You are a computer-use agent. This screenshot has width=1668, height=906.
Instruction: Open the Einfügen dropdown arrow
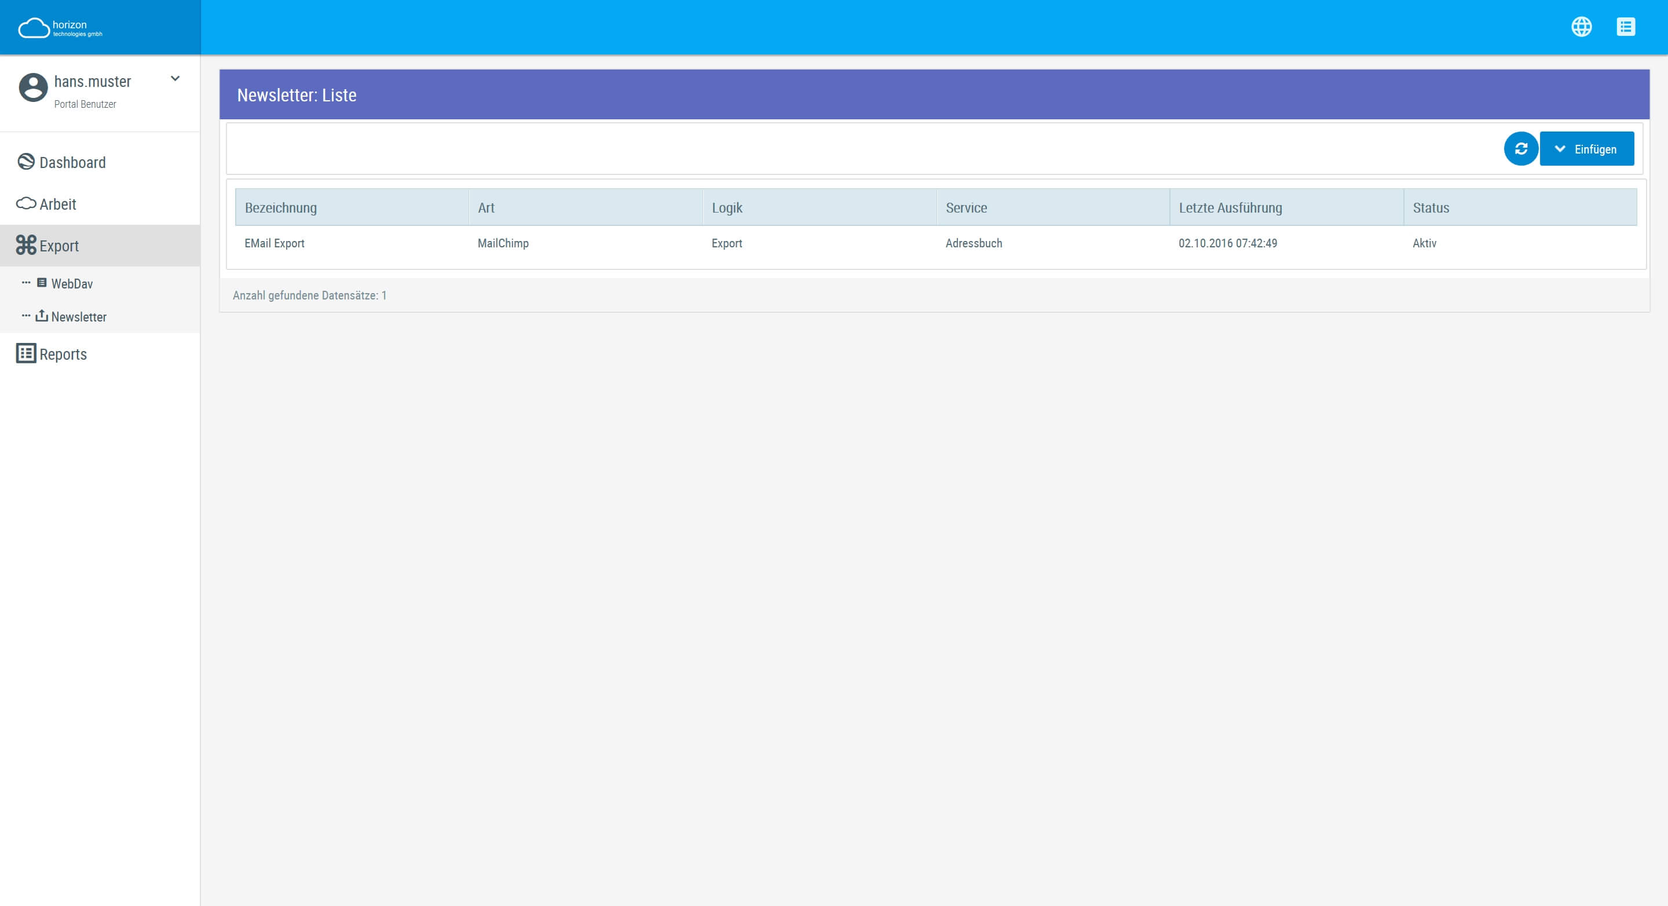1560,148
